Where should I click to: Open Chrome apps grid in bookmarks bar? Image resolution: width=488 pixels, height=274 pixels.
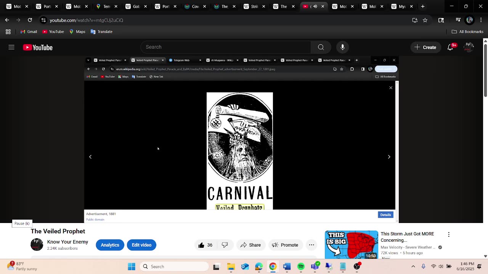pyautogui.click(x=8, y=32)
